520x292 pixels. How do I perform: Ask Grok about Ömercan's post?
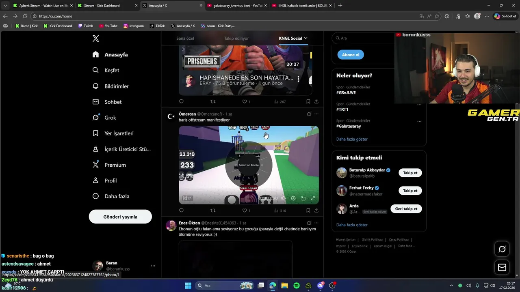click(x=309, y=114)
